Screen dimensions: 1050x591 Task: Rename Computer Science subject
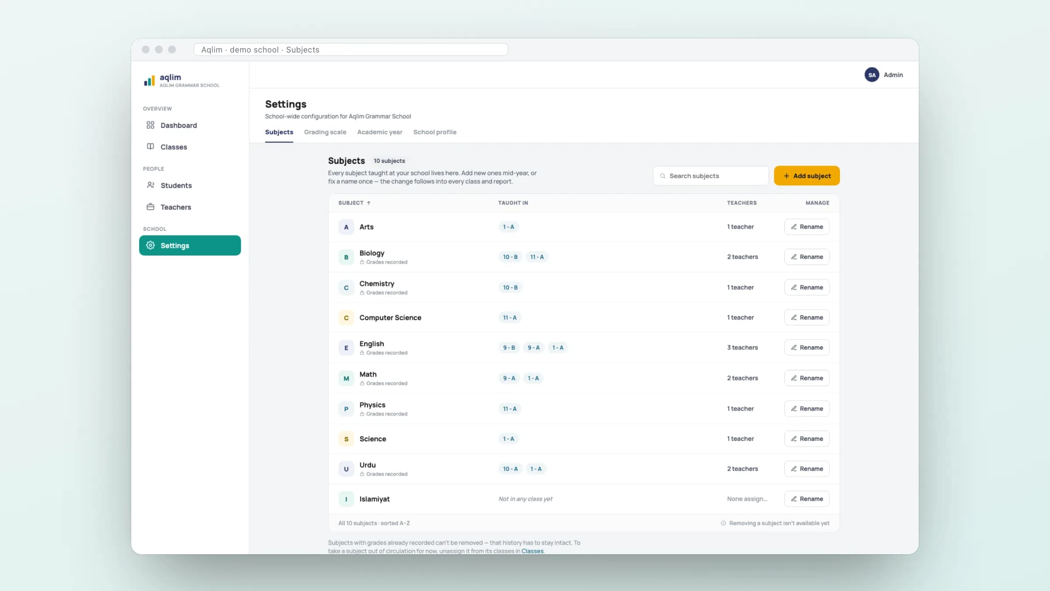click(807, 317)
